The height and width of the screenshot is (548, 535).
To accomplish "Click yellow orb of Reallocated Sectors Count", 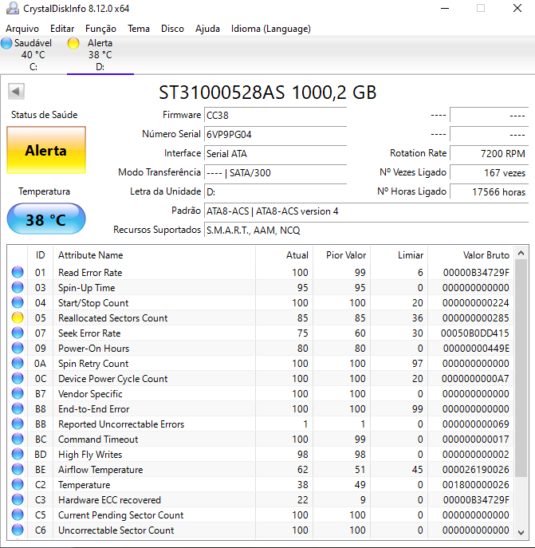I will (x=18, y=317).
